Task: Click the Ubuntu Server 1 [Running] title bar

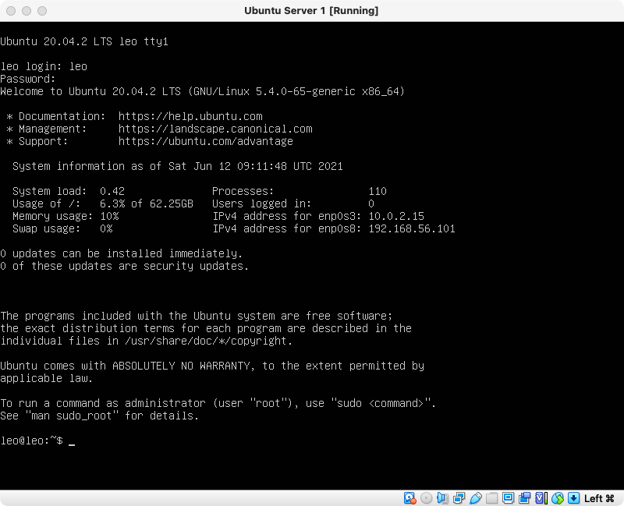Action: (x=311, y=11)
